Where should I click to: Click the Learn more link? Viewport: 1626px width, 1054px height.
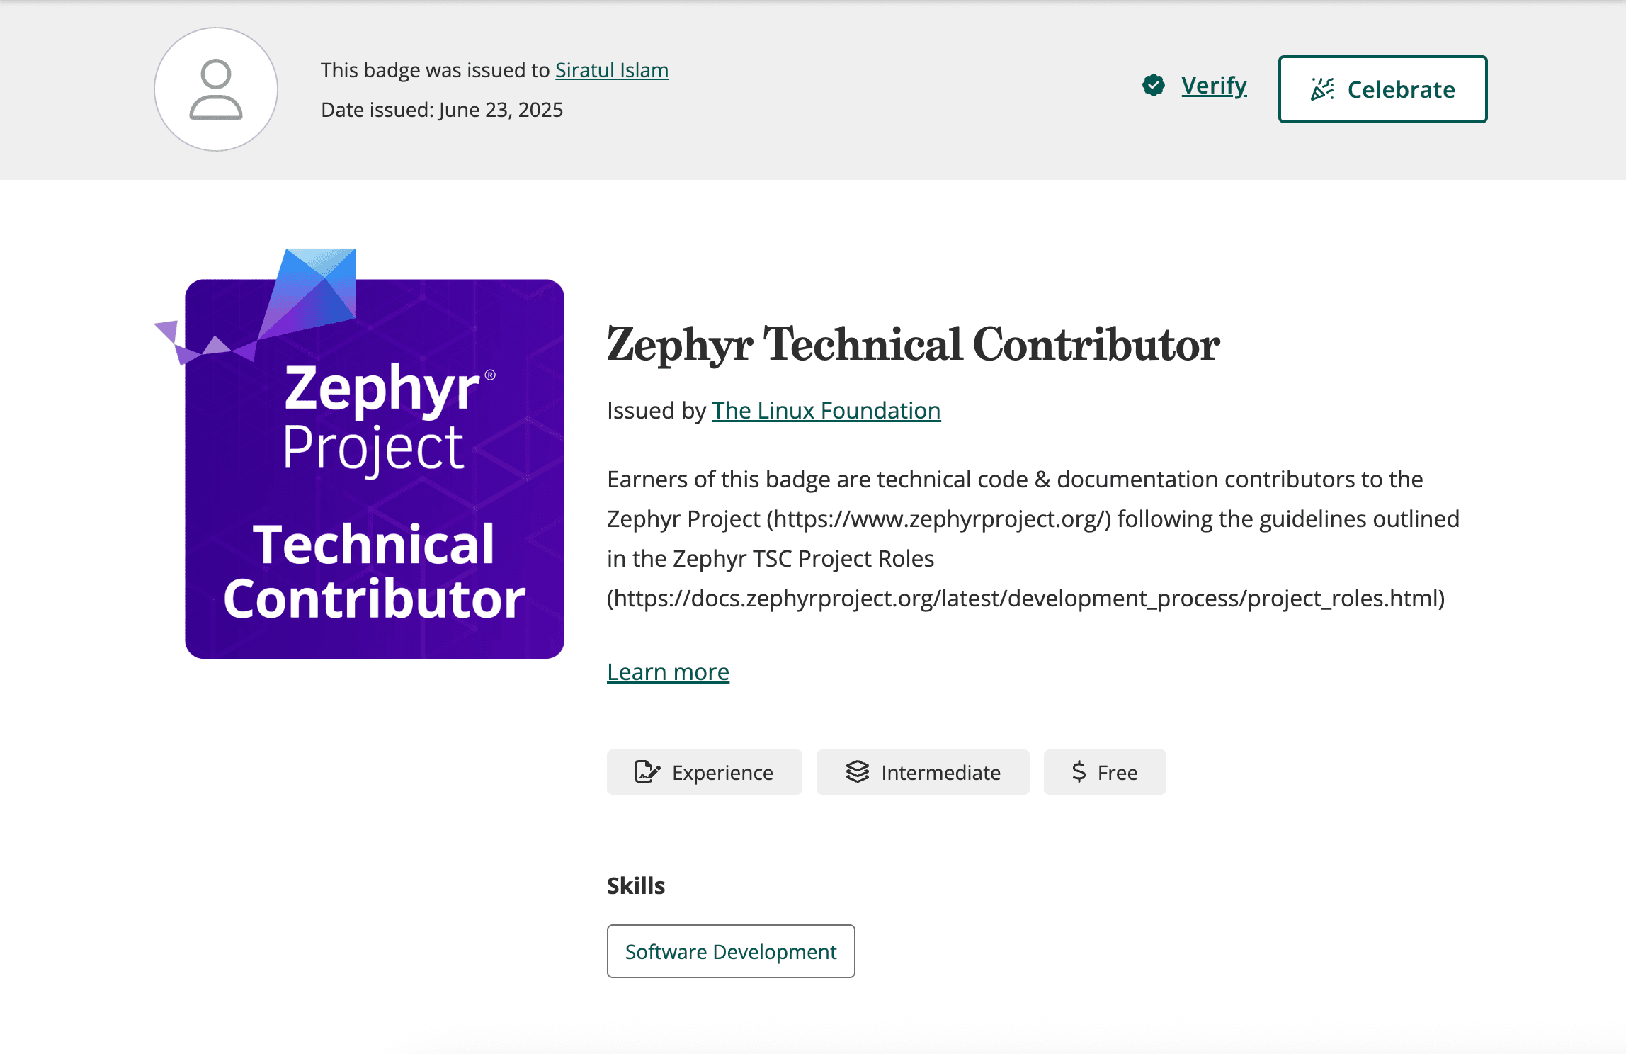pyautogui.click(x=667, y=671)
